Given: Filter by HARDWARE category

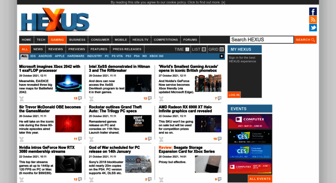Looking at the screenshot, I should pyautogui.click(x=76, y=56).
